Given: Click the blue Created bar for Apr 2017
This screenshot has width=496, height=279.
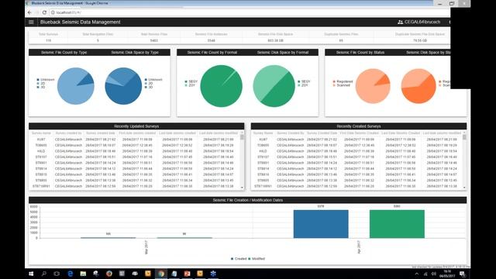Looking at the screenshot, I should [x=321, y=224].
